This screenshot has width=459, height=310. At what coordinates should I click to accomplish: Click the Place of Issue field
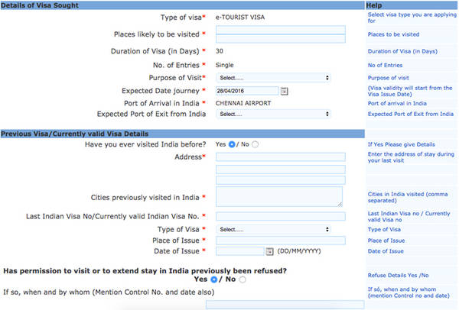click(x=281, y=241)
